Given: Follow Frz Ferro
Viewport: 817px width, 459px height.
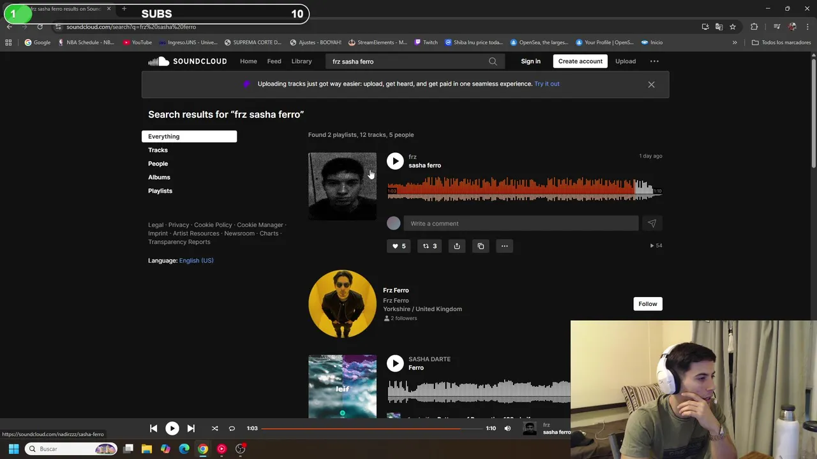Looking at the screenshot, I should pyautogui.click(x=647, y=303).
